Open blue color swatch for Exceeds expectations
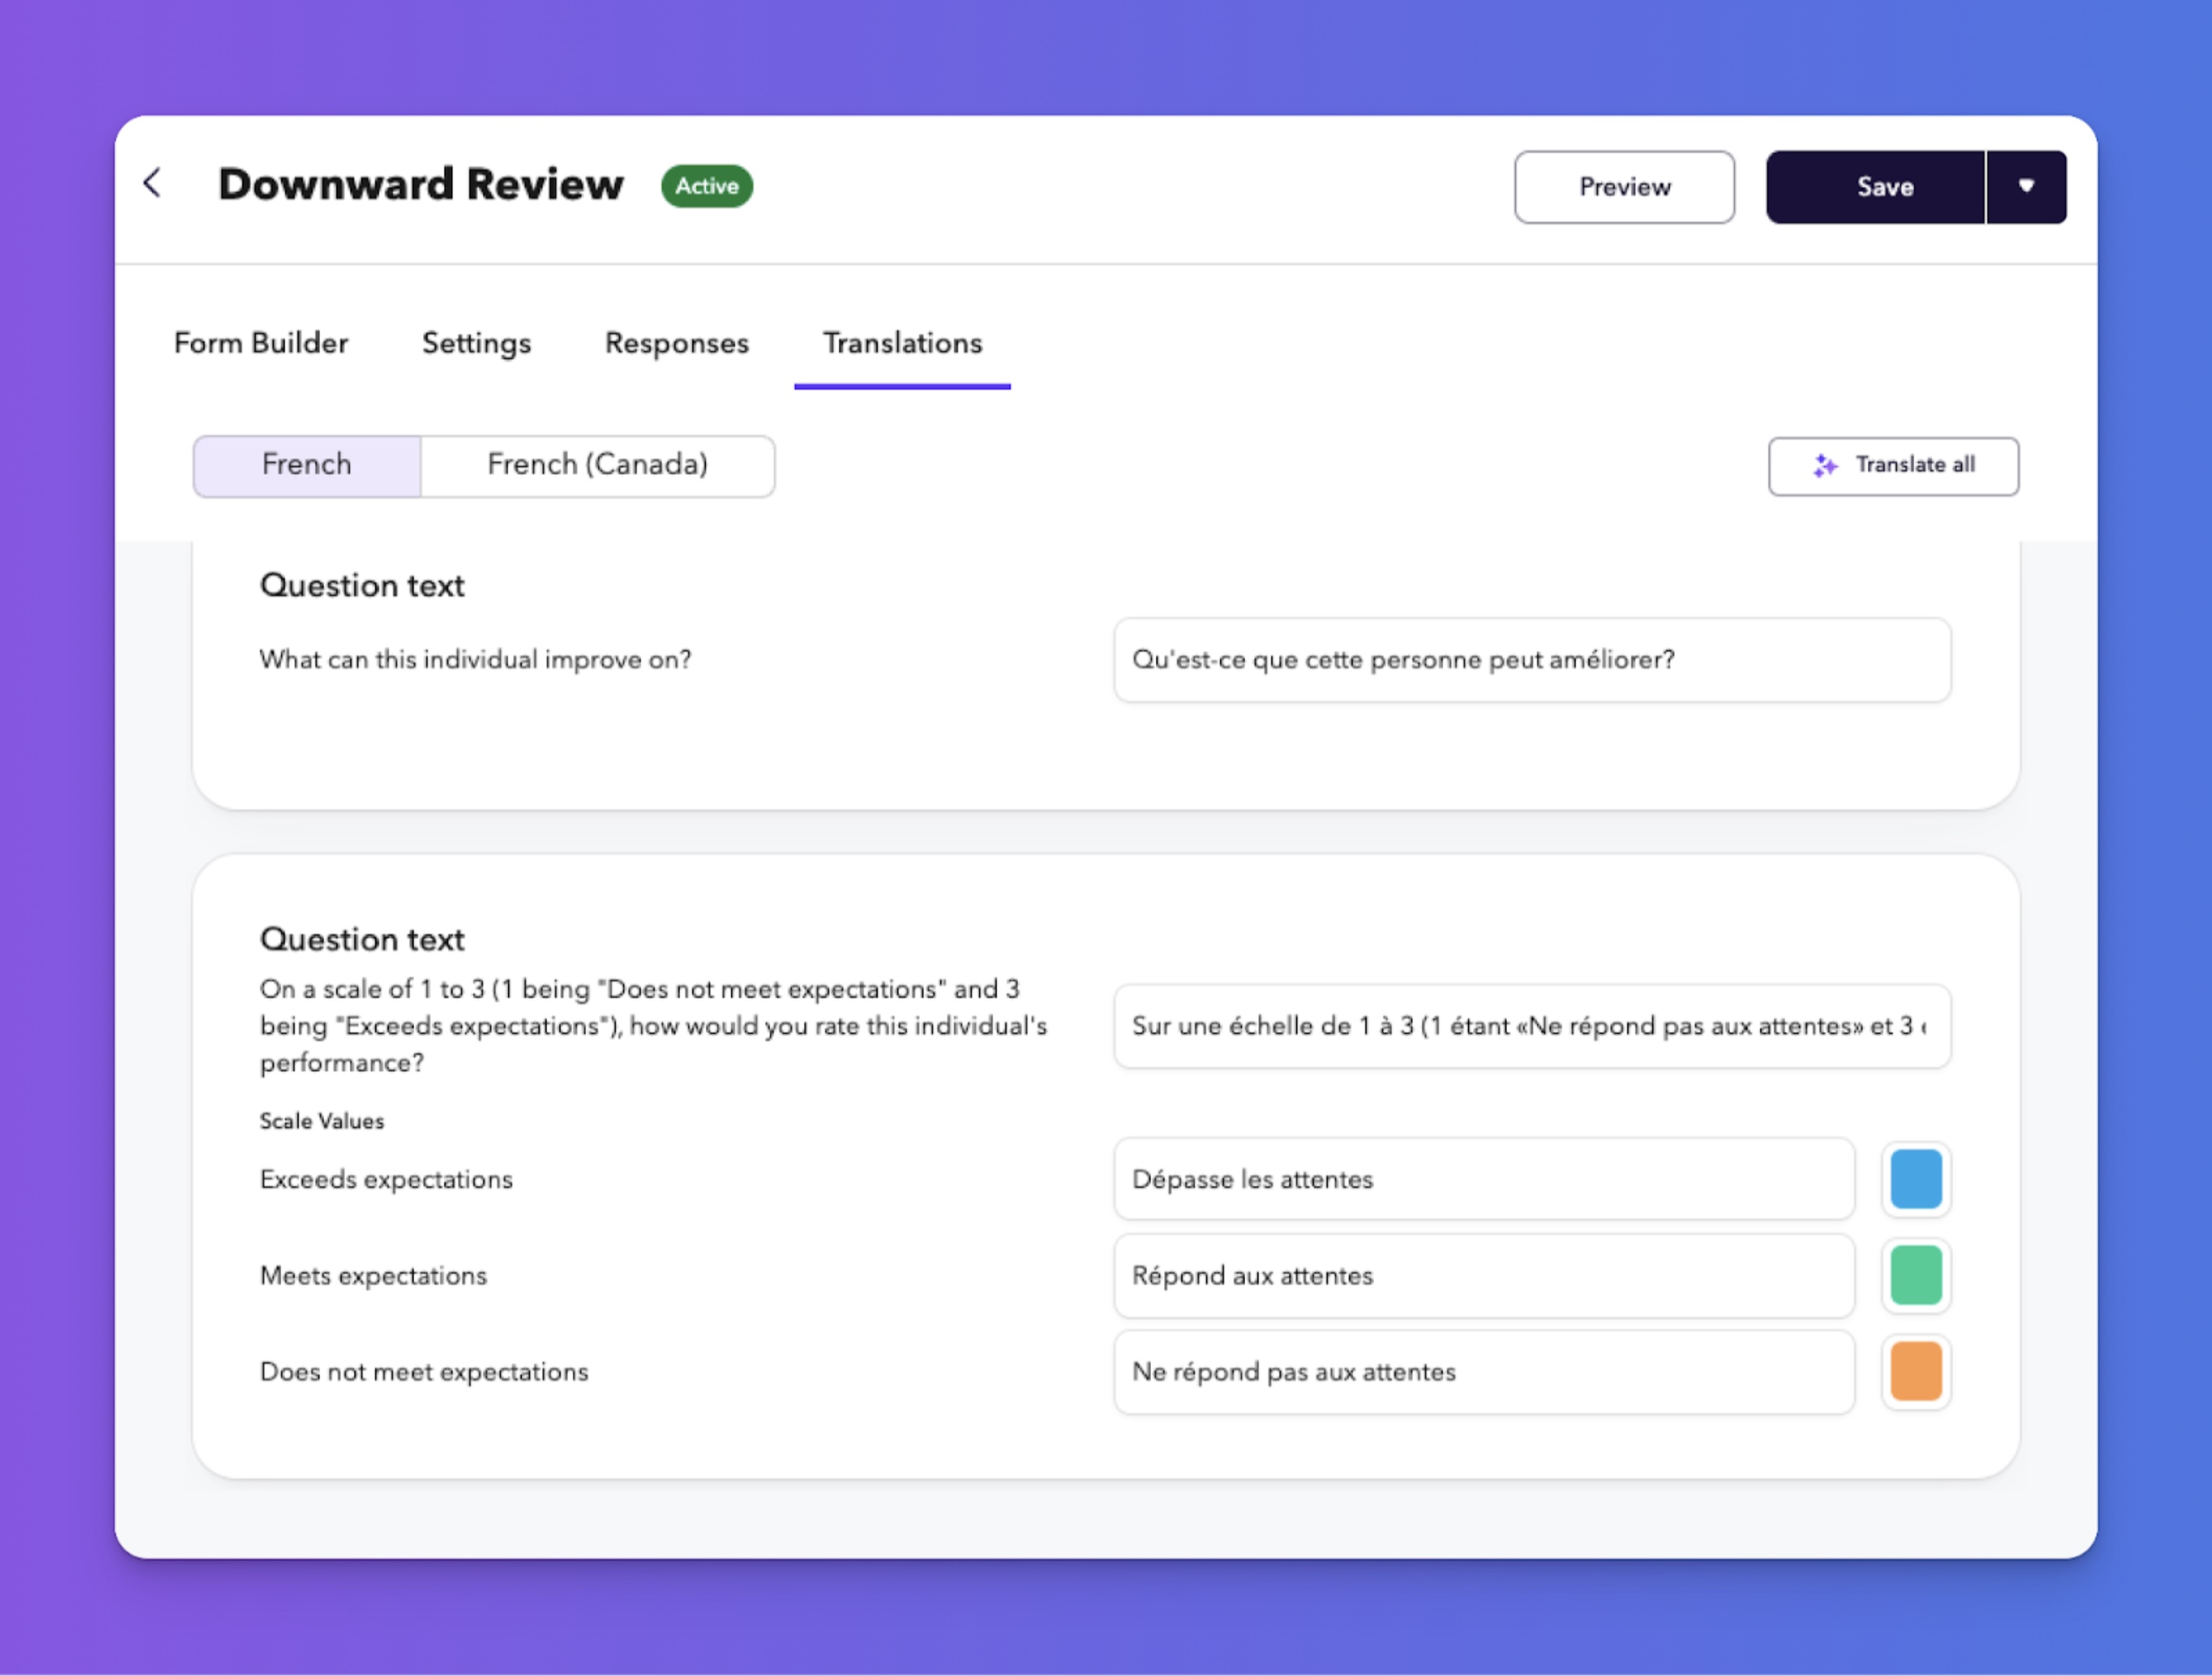Screen dimensions: 2212x1676 (1915, 1179)
